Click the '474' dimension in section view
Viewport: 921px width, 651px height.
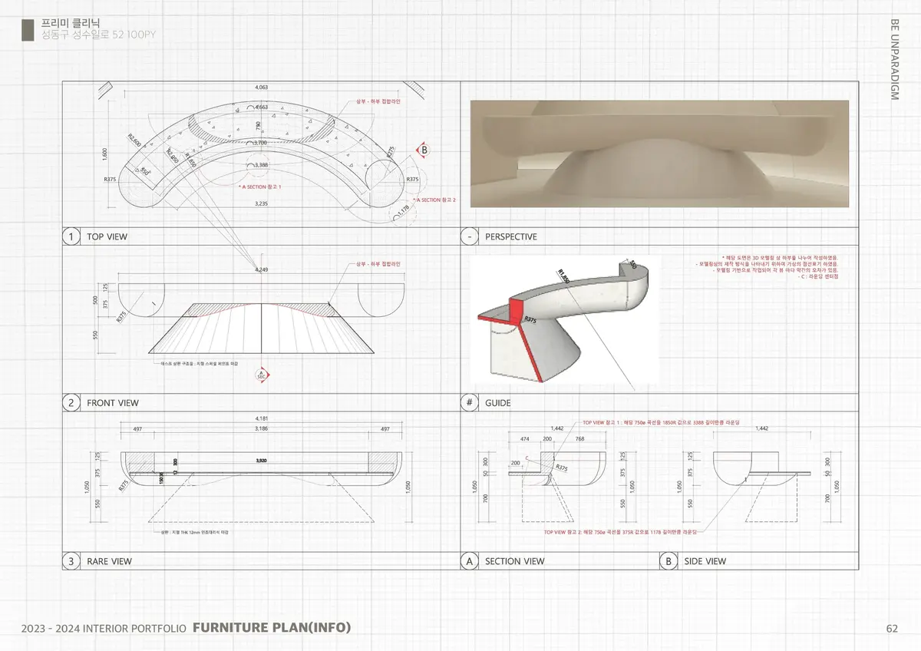click(524, 439)
